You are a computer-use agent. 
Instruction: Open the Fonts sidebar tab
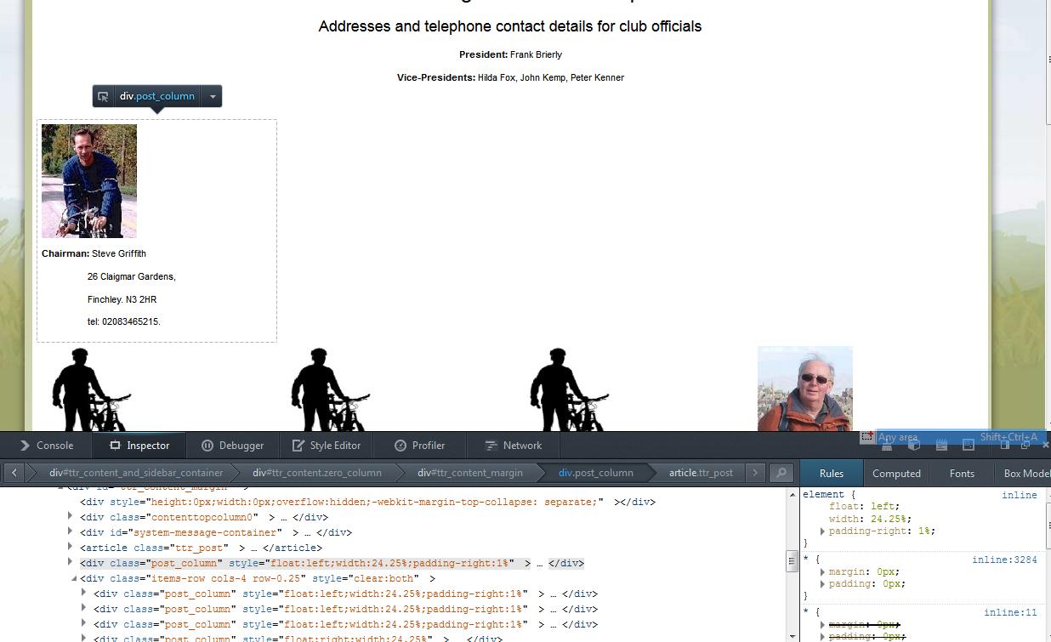point(962,473)
